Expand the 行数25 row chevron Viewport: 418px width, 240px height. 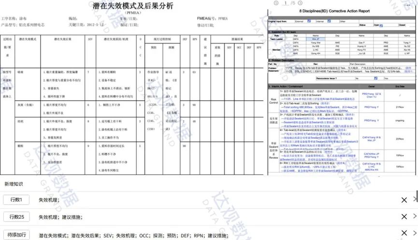pos(415,216)
